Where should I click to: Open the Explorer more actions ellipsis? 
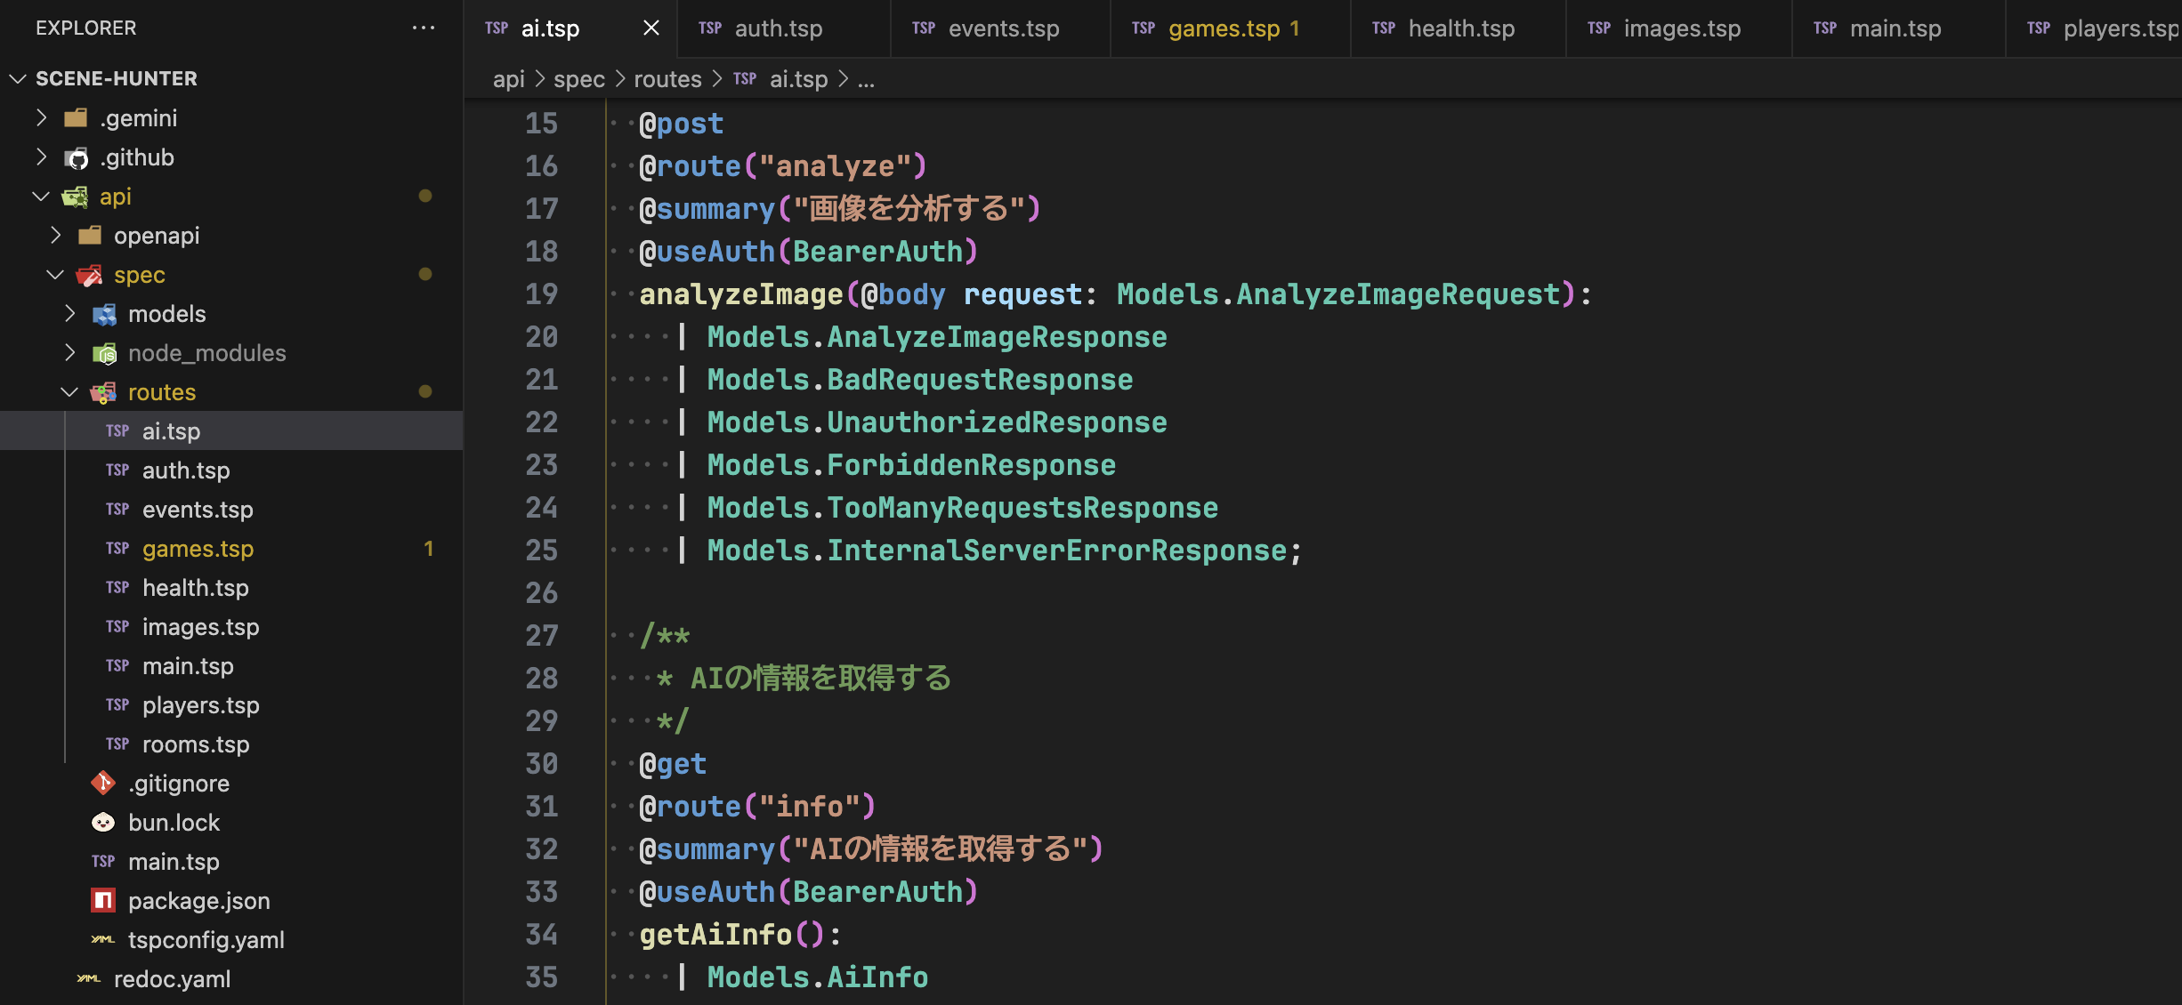pyautogui.click(x=424, y=28)
